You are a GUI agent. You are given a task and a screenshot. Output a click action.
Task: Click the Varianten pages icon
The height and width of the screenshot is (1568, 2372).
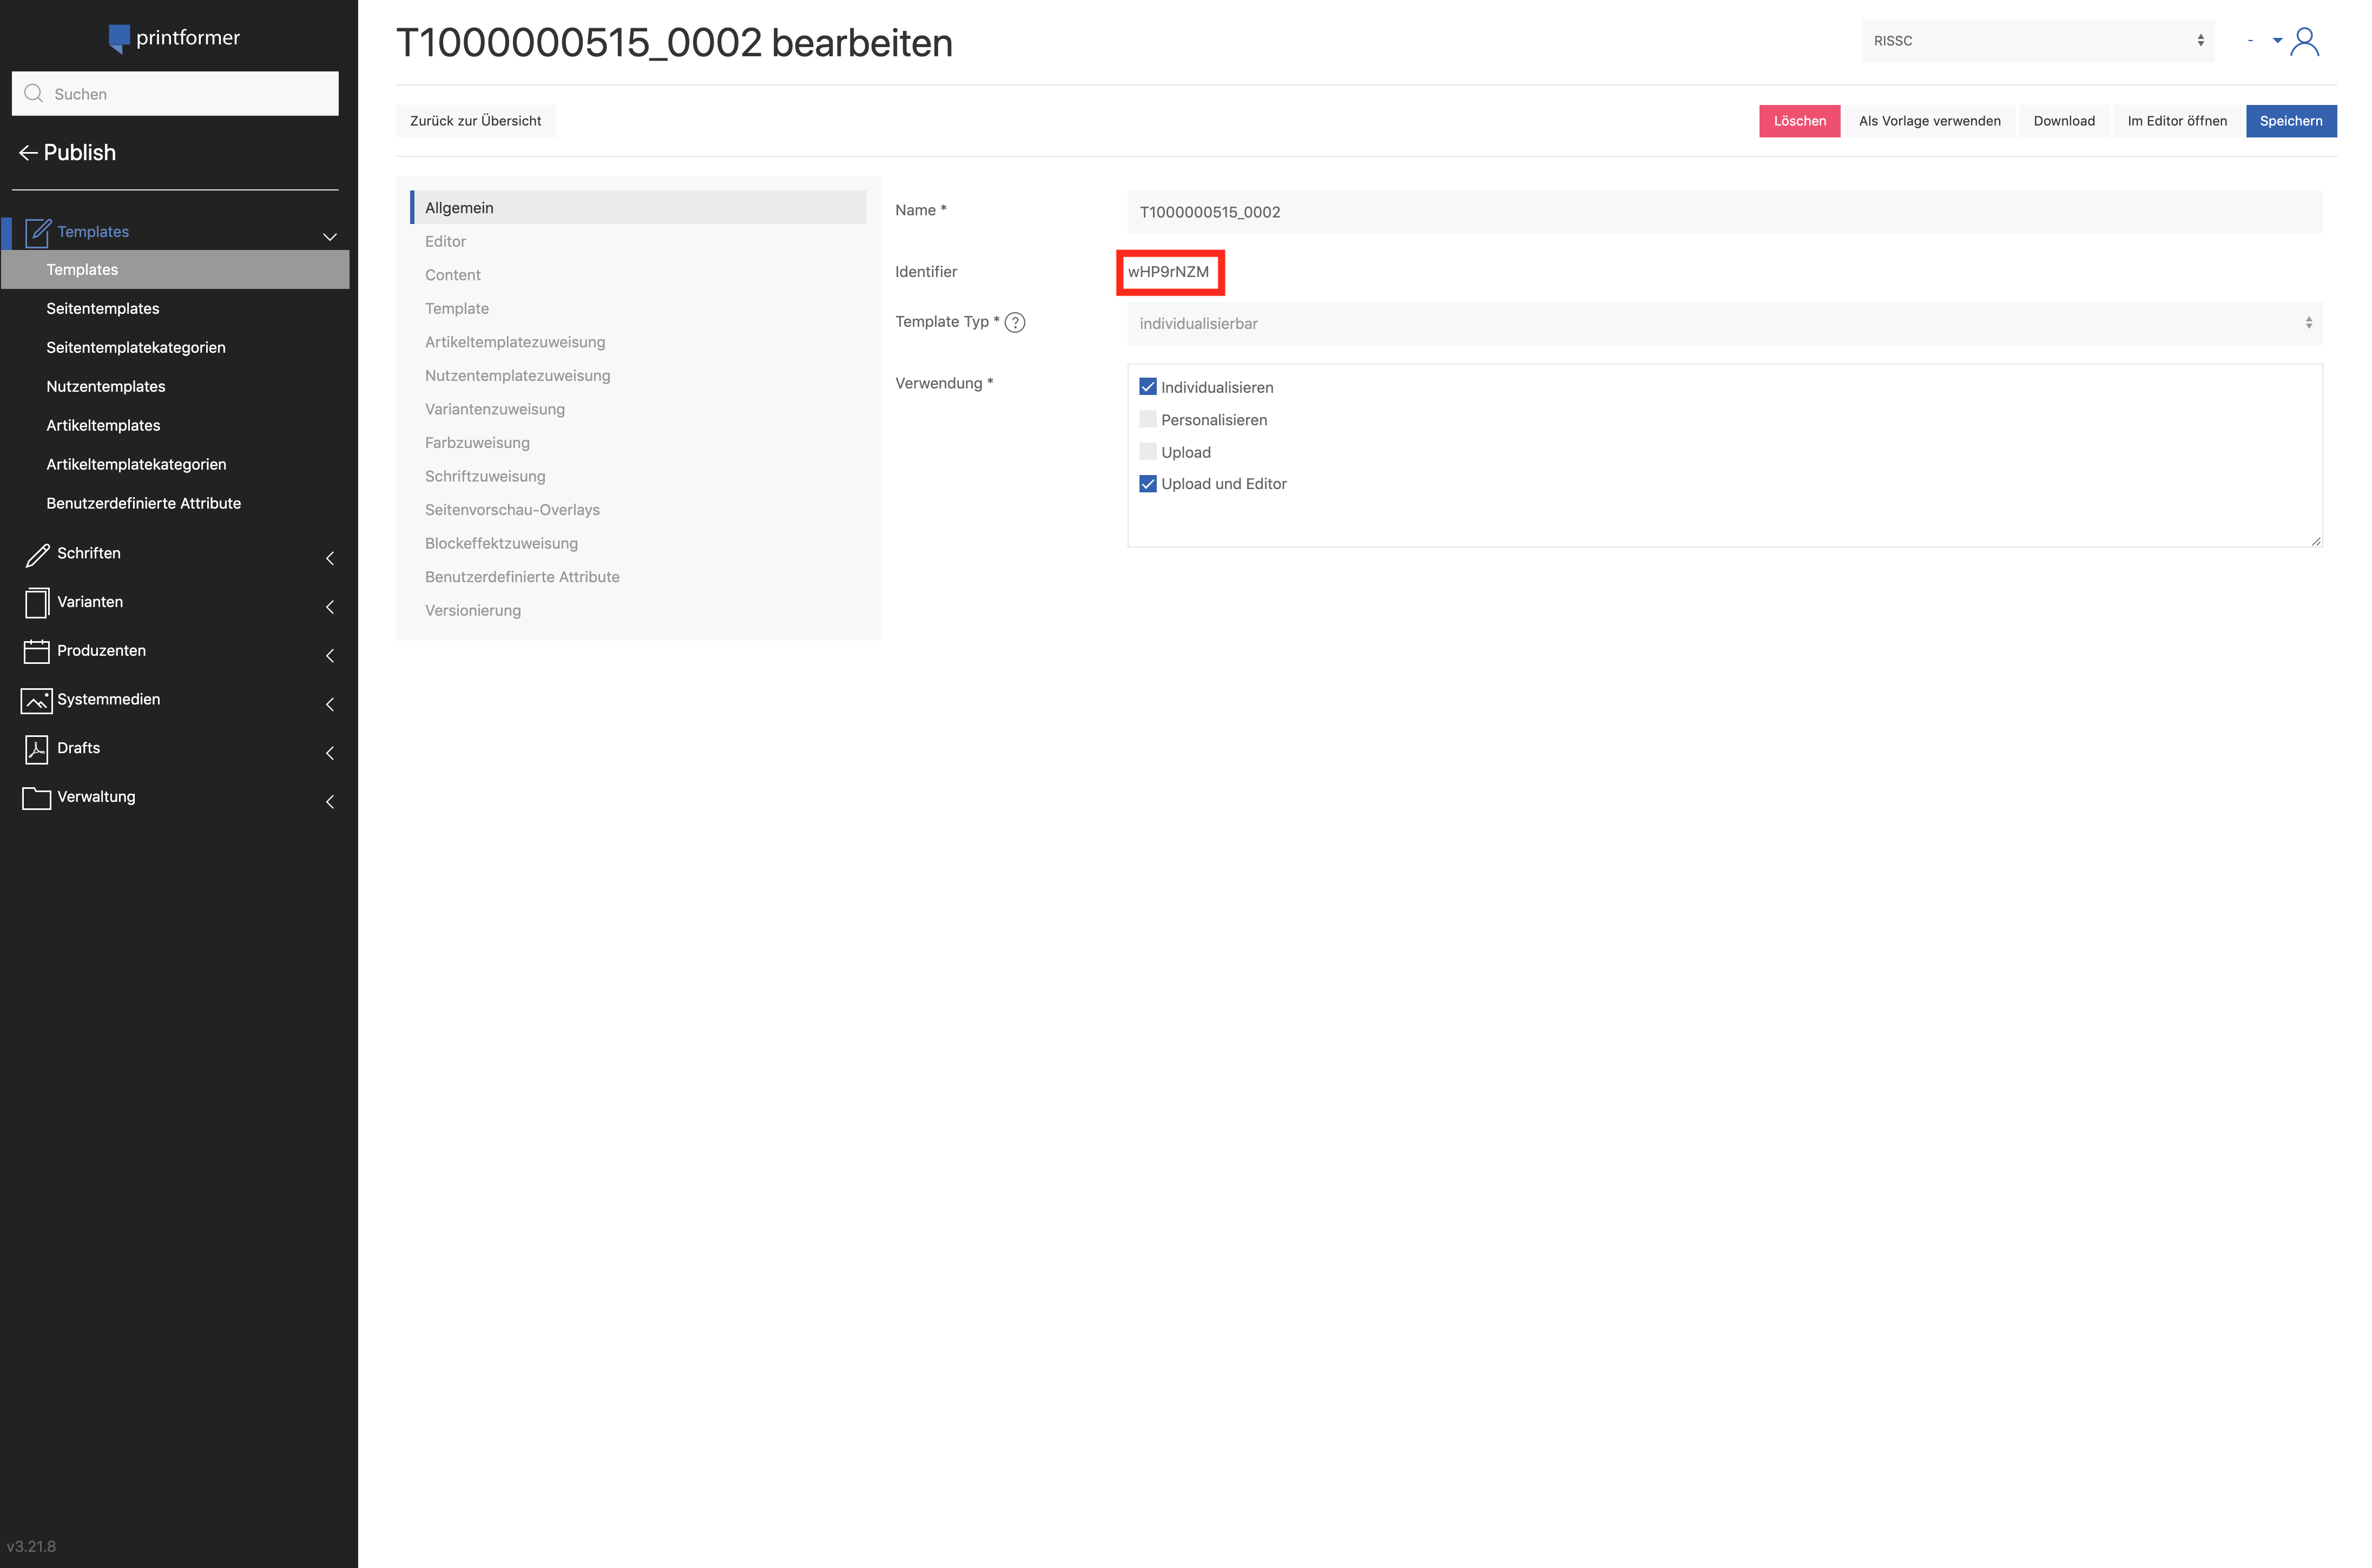[37, 603]
